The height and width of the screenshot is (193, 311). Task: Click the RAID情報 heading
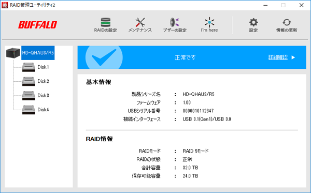100,139
